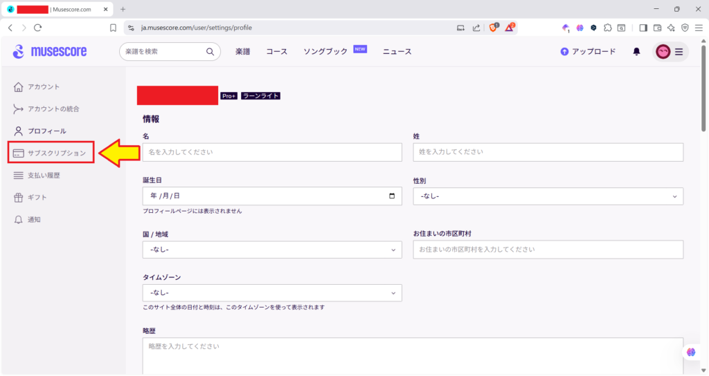Click the 略歴 text area
Viewport: 709px width, 376px height.
pyautogui.click(x=413, y=354)
